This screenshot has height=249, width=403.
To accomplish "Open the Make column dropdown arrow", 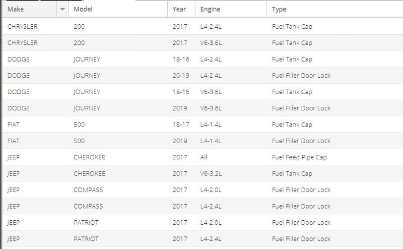I will pos(62,9).
